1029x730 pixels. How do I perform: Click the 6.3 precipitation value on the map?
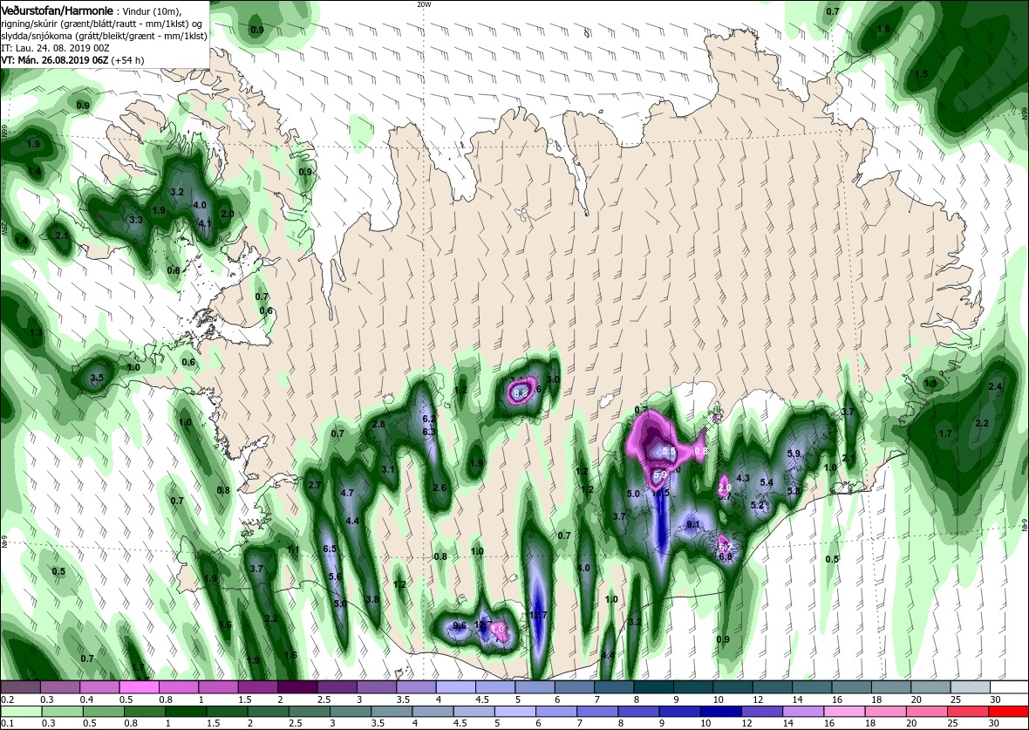[x=429, y=432]
